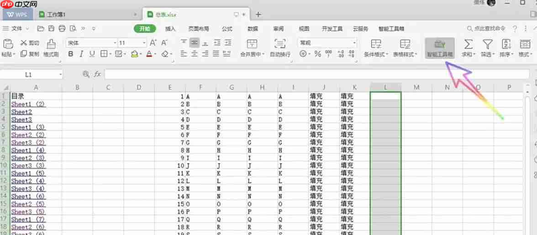Toggle Italic formatting

[x=81, y=54]
